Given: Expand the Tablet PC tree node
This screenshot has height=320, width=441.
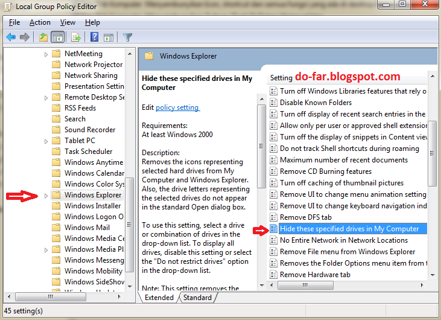Looking at the screenshot, I should pyautogui.click(x=46, y=141).
